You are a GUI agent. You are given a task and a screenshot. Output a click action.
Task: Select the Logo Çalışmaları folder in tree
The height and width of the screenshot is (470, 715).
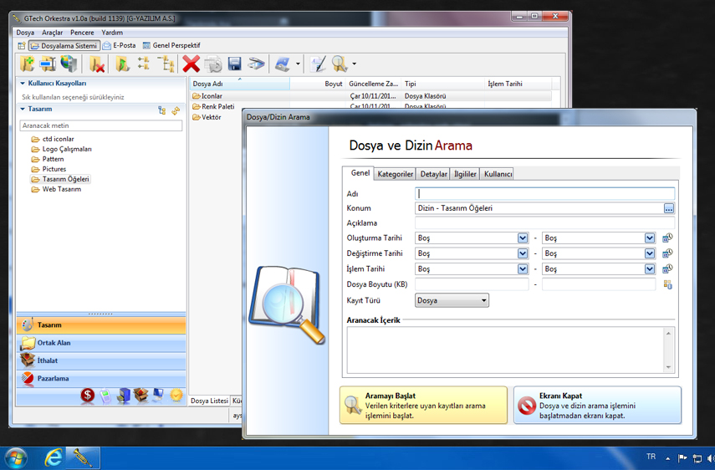(67, 149)
